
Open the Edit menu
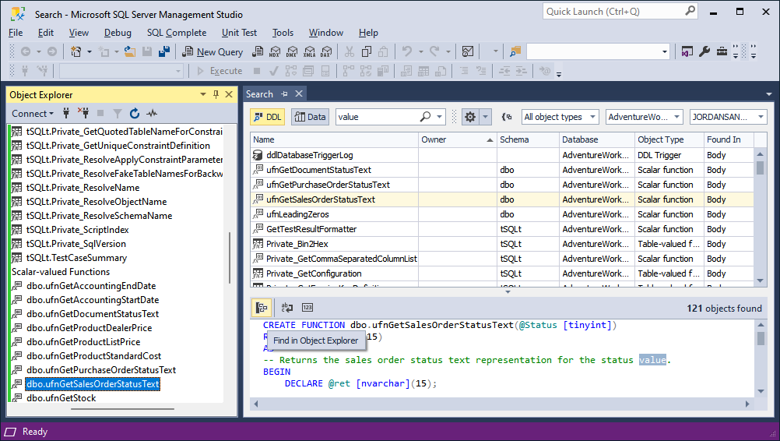click(45, 33)
